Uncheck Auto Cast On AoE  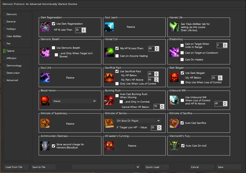pyautogui.click(x=183, y=146)
